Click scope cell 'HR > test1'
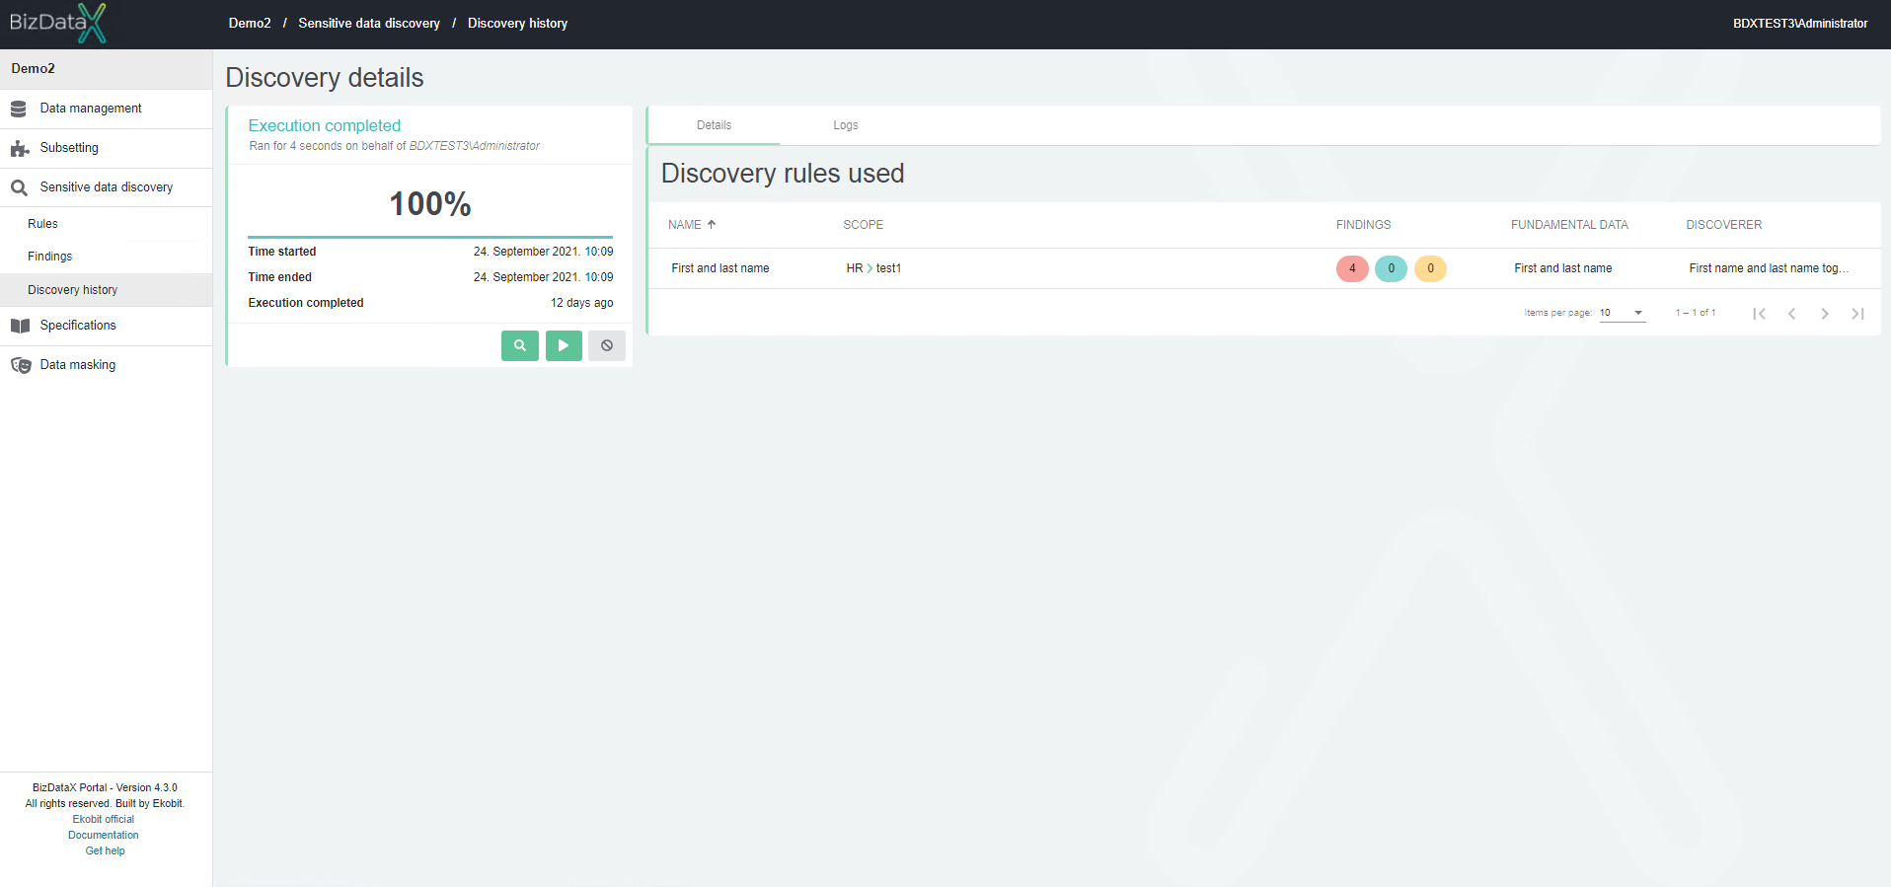This screenshot has height=887, width=1891. click(873, 268)
